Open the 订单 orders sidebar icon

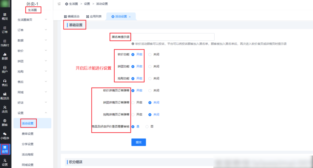(x=5, y=30)
